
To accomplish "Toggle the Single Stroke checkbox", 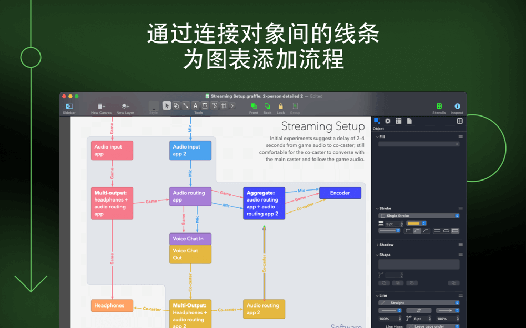I will pyautogui.click(x=383, y=216).
